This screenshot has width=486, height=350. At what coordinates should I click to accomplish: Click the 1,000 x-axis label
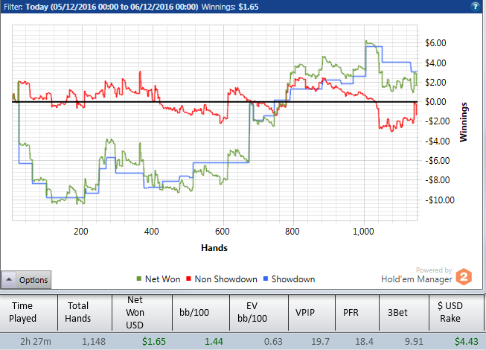point(364,232)
